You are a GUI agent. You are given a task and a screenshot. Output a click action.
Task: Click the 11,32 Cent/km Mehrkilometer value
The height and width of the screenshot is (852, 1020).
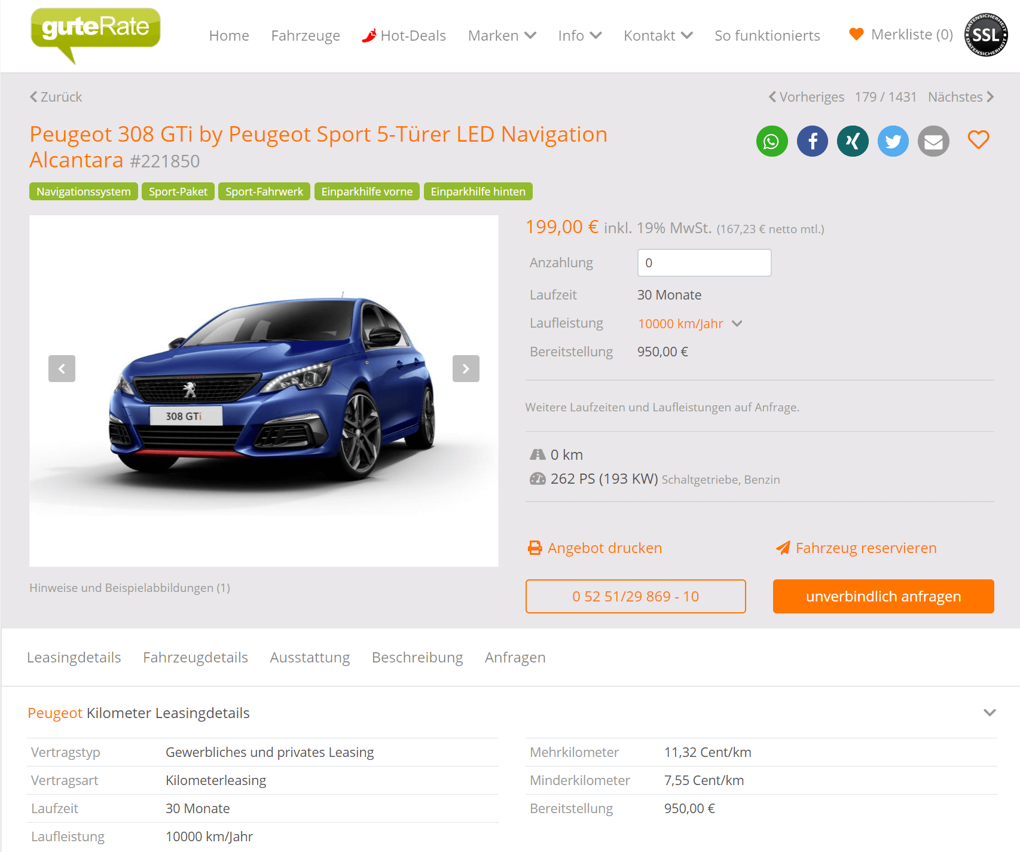click(x=708, y=752)
